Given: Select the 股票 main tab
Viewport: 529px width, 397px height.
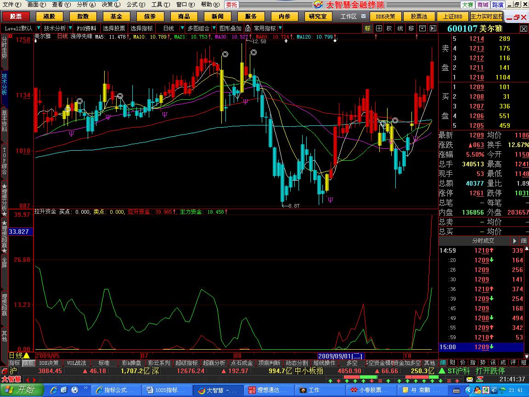Looking at the screenshot, I should tap(16, 16).
